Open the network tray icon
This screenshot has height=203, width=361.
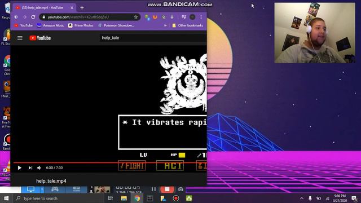tap(327, 198)
